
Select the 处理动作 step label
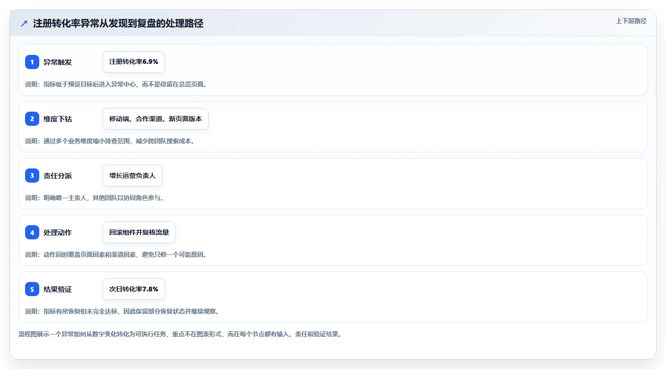[58, 232]
